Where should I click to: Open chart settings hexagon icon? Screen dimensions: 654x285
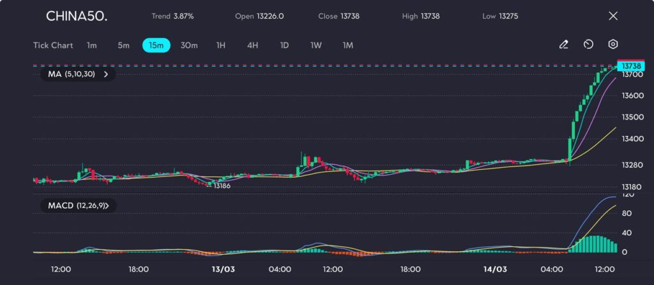(x=613, y=45)
